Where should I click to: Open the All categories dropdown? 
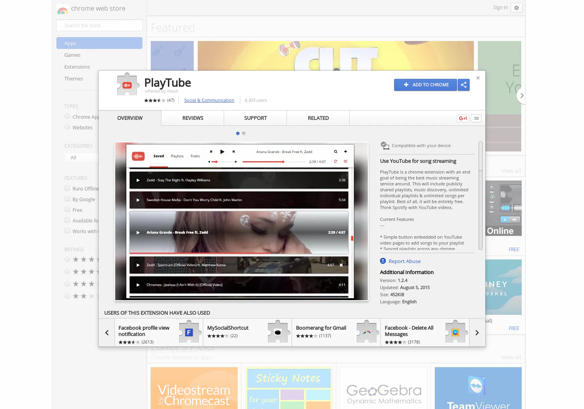(x=81, y=158)
